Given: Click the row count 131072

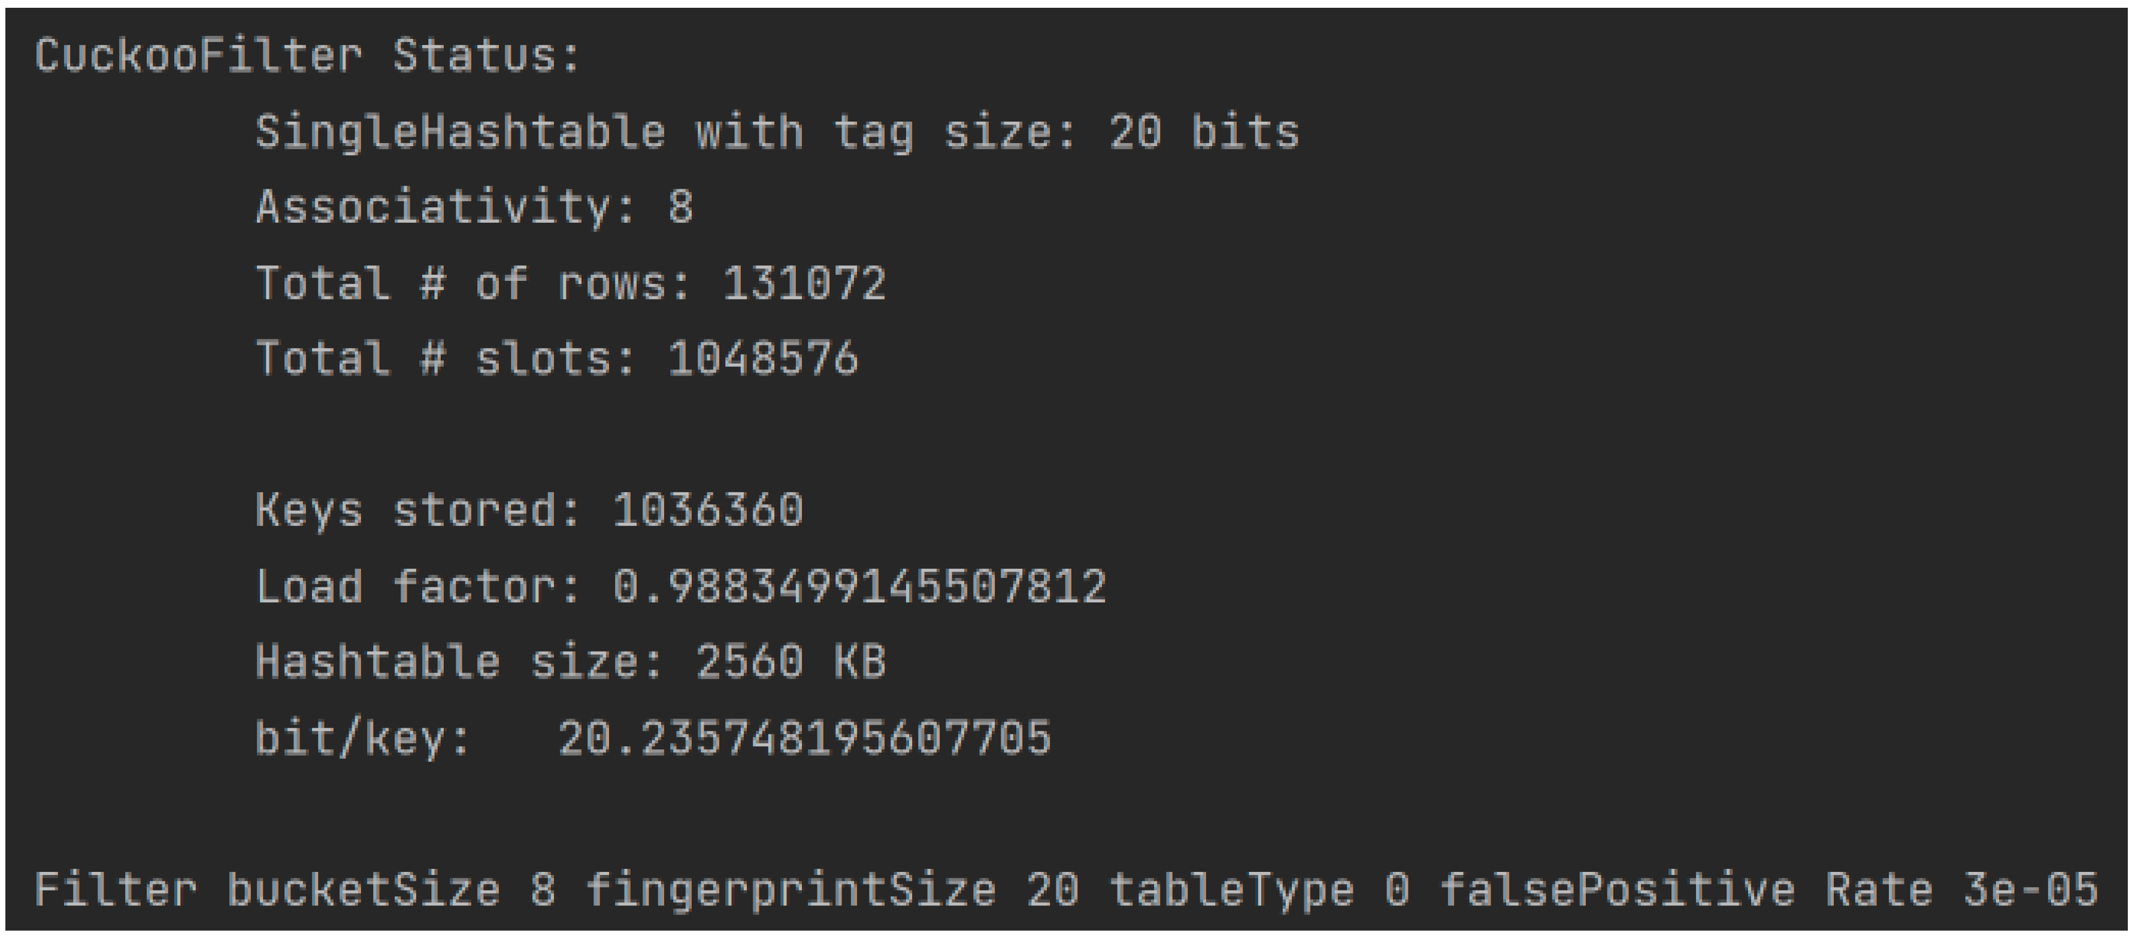Looking at the screenshot, I should tap(804, 283).
